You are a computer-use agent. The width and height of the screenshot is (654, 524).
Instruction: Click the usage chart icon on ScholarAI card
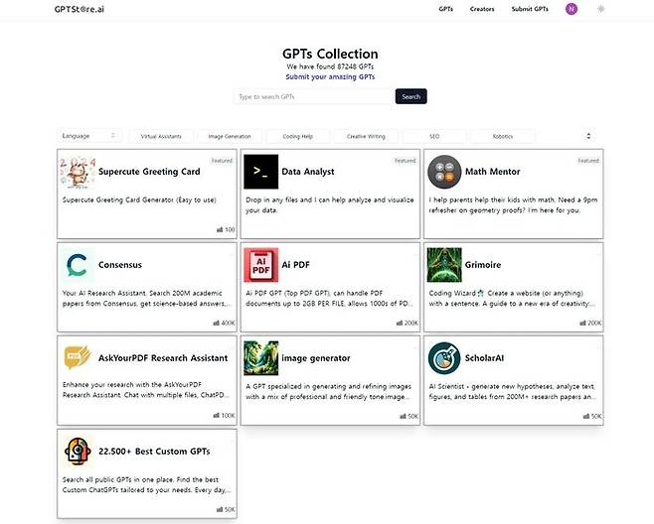pos(586,416)
